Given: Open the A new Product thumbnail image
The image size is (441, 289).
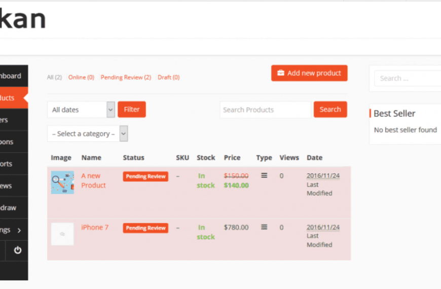Looking at the screenshot, I should tap(62, 182).
